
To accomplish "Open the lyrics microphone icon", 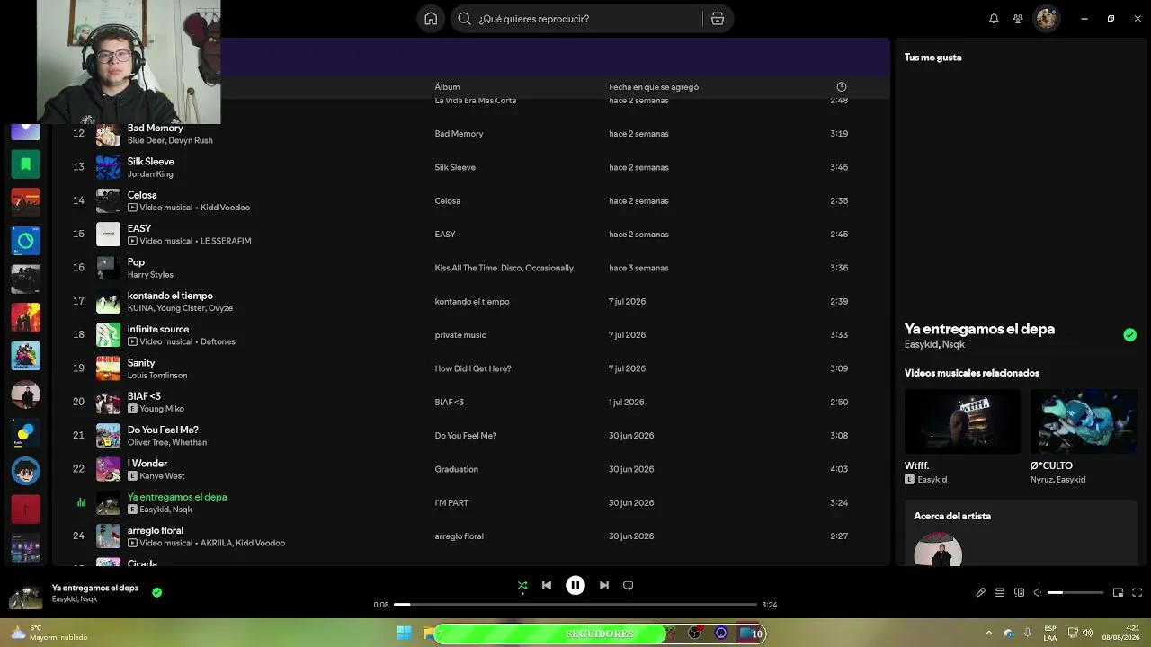I will pos(981,592).
